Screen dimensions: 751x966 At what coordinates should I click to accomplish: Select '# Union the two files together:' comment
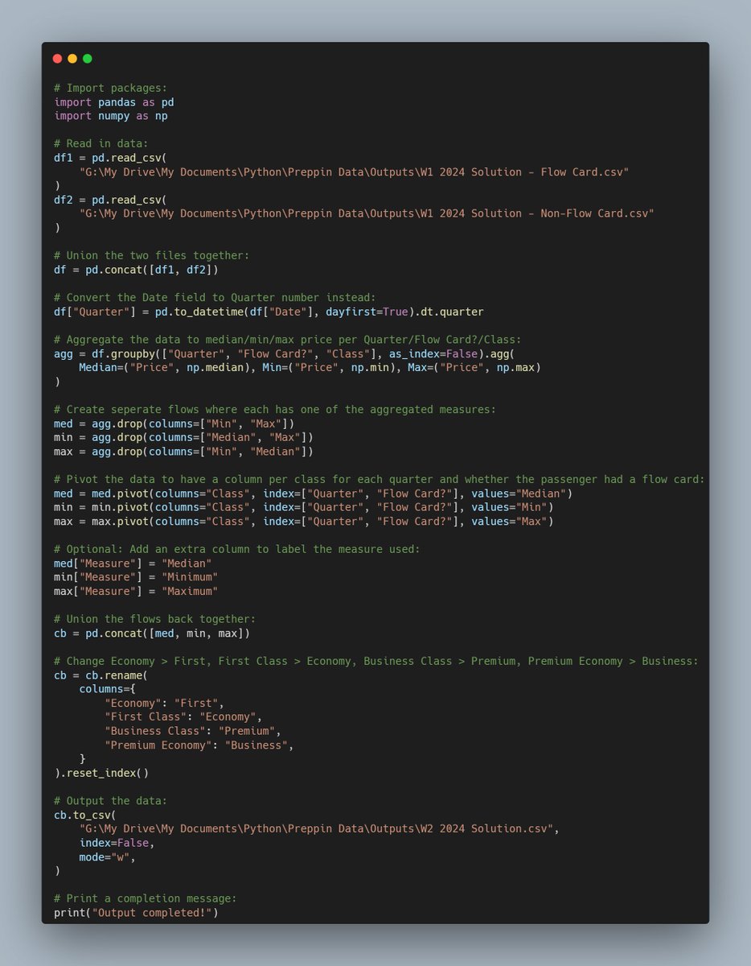(x=152, y=255)
